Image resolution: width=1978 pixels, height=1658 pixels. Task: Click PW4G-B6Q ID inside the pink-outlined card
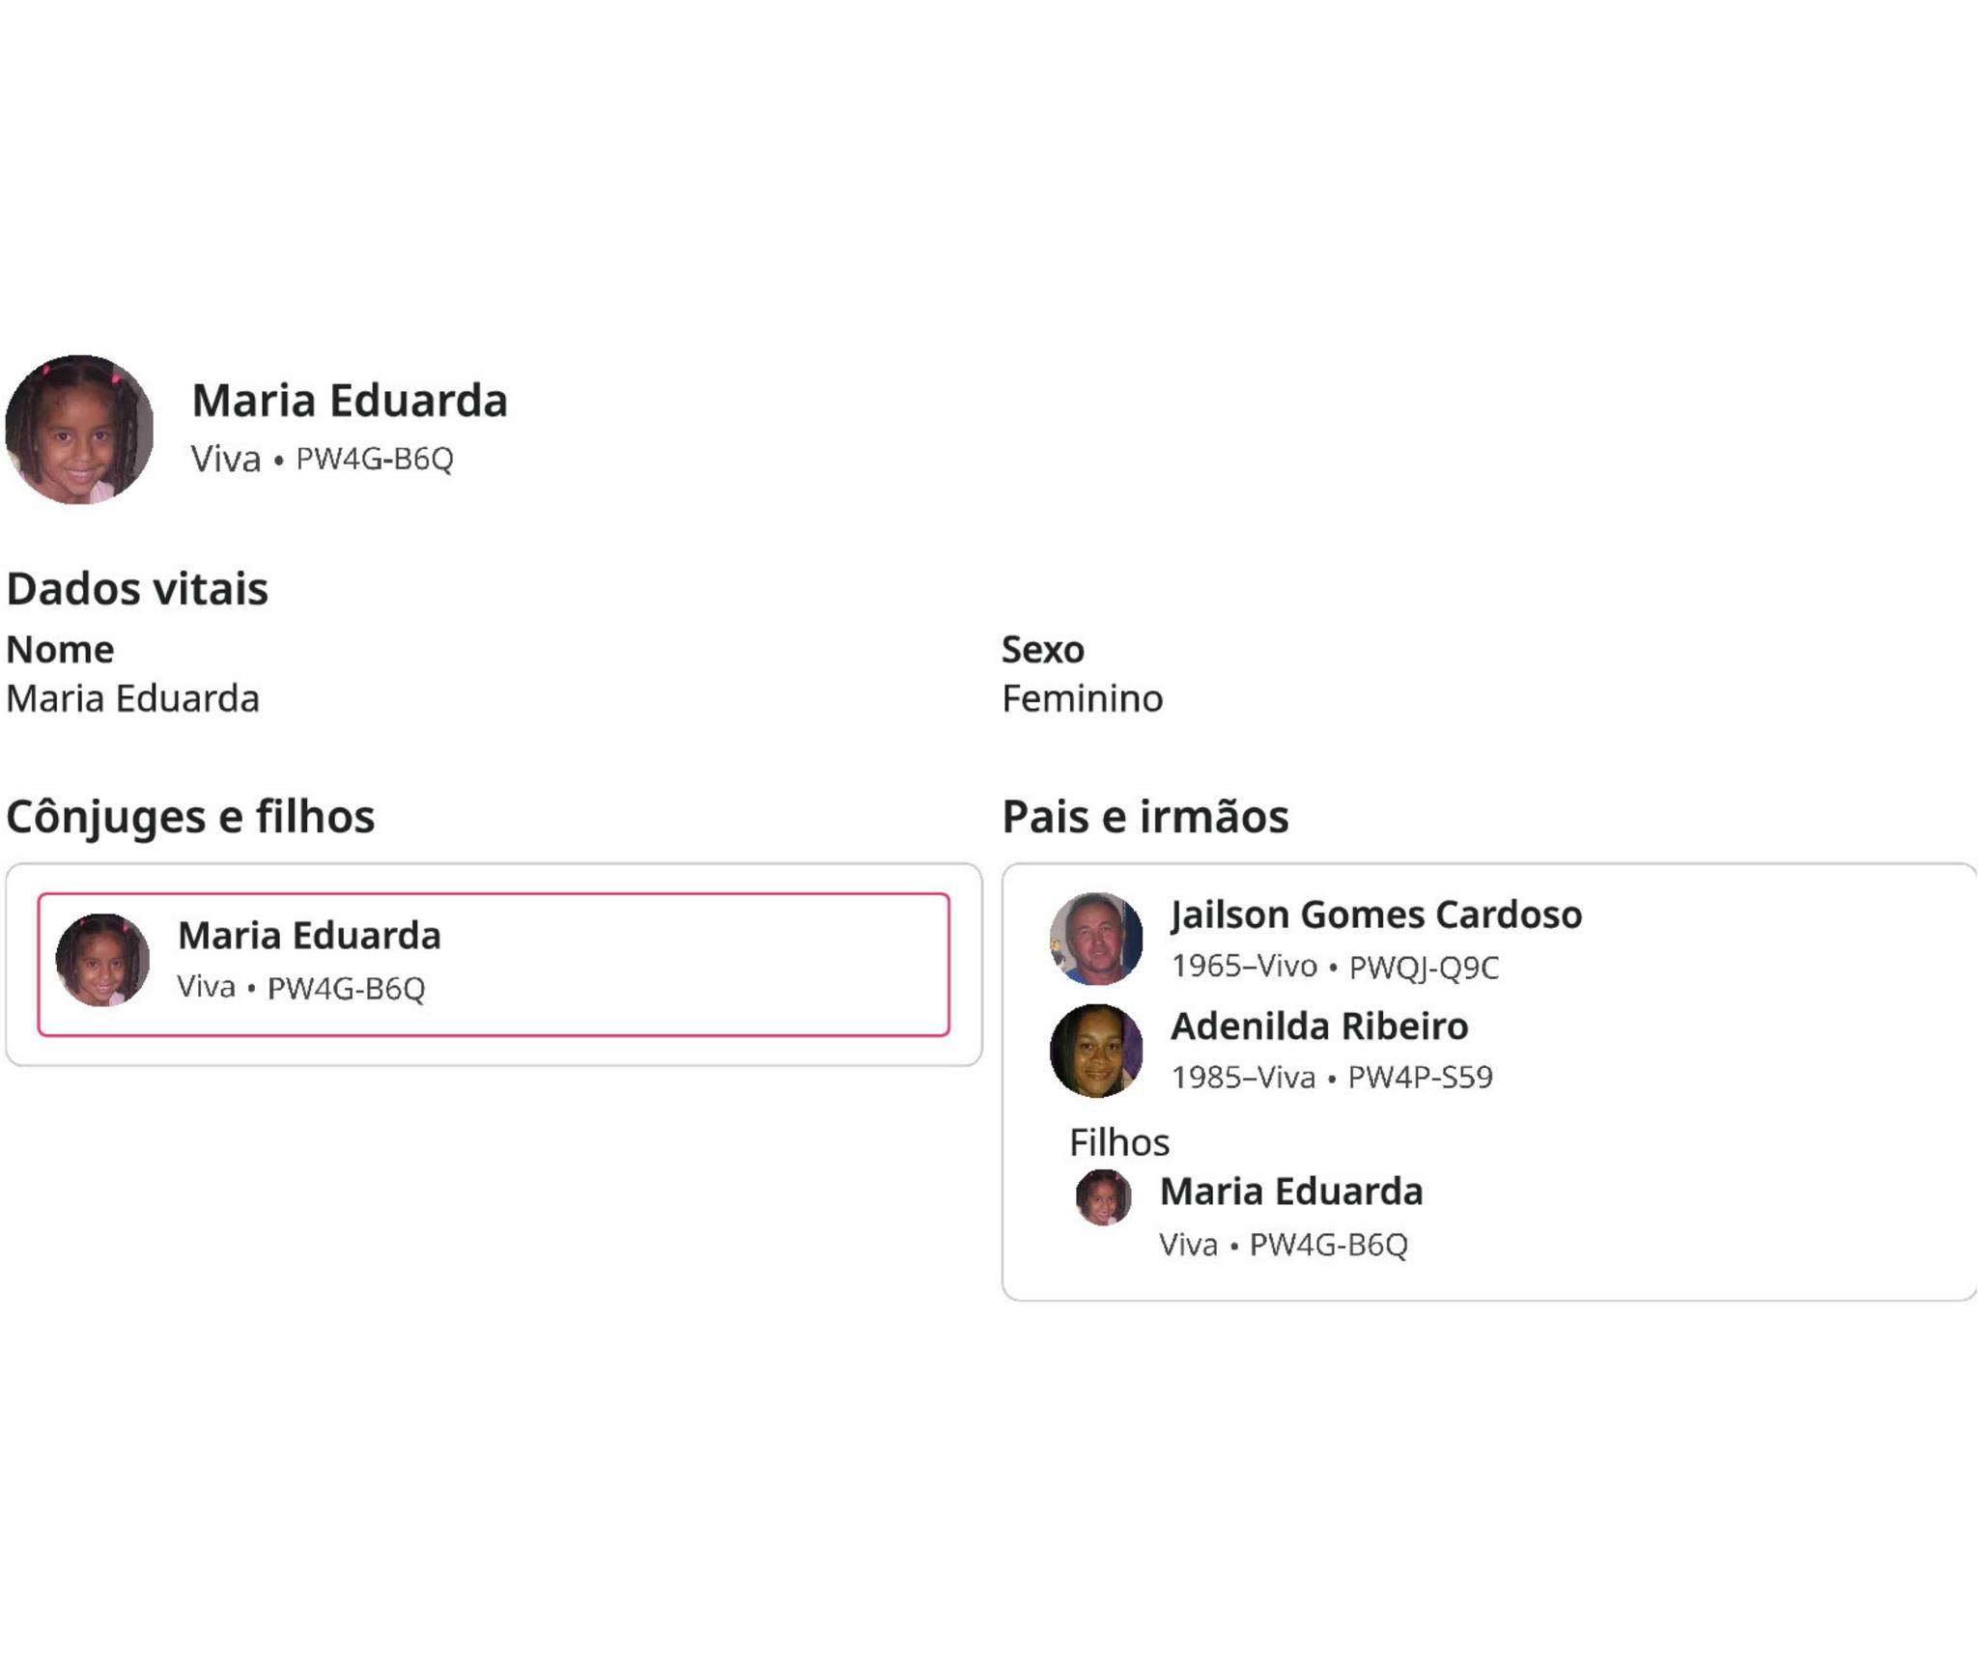click(346, 988)
